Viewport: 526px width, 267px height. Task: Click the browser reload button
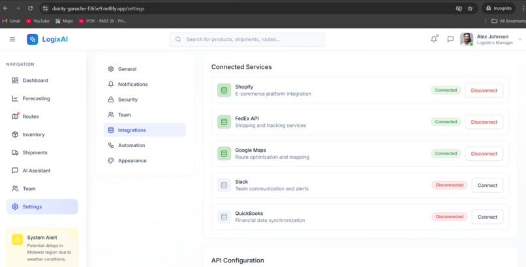(30, 8)
